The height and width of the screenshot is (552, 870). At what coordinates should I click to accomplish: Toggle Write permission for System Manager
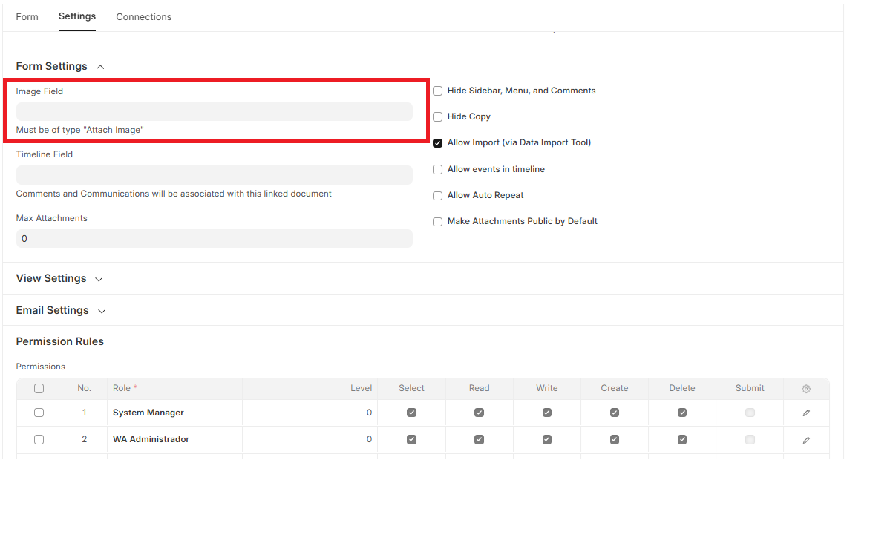click(546, 413)
